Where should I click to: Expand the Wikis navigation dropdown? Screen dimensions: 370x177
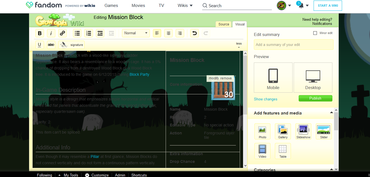185,6
